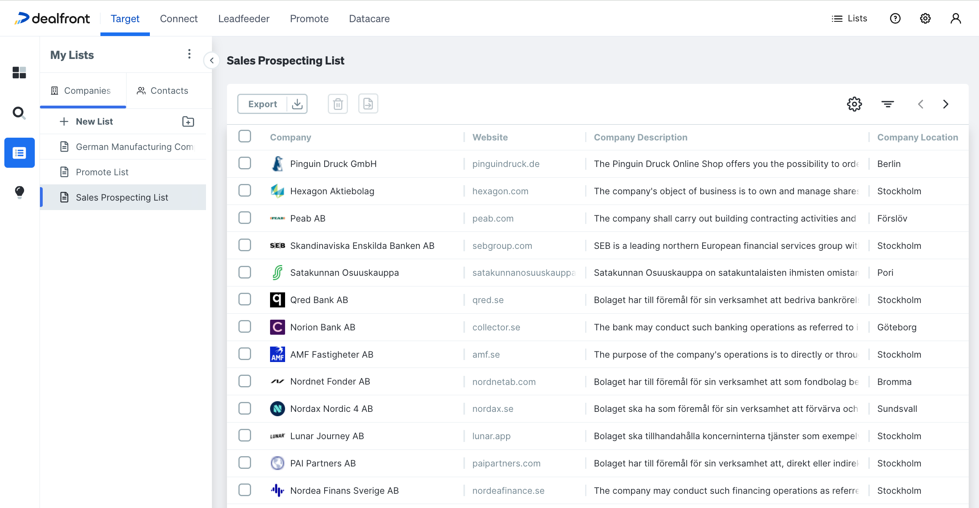Click the document export icon beside the trash

coord(368,104)
